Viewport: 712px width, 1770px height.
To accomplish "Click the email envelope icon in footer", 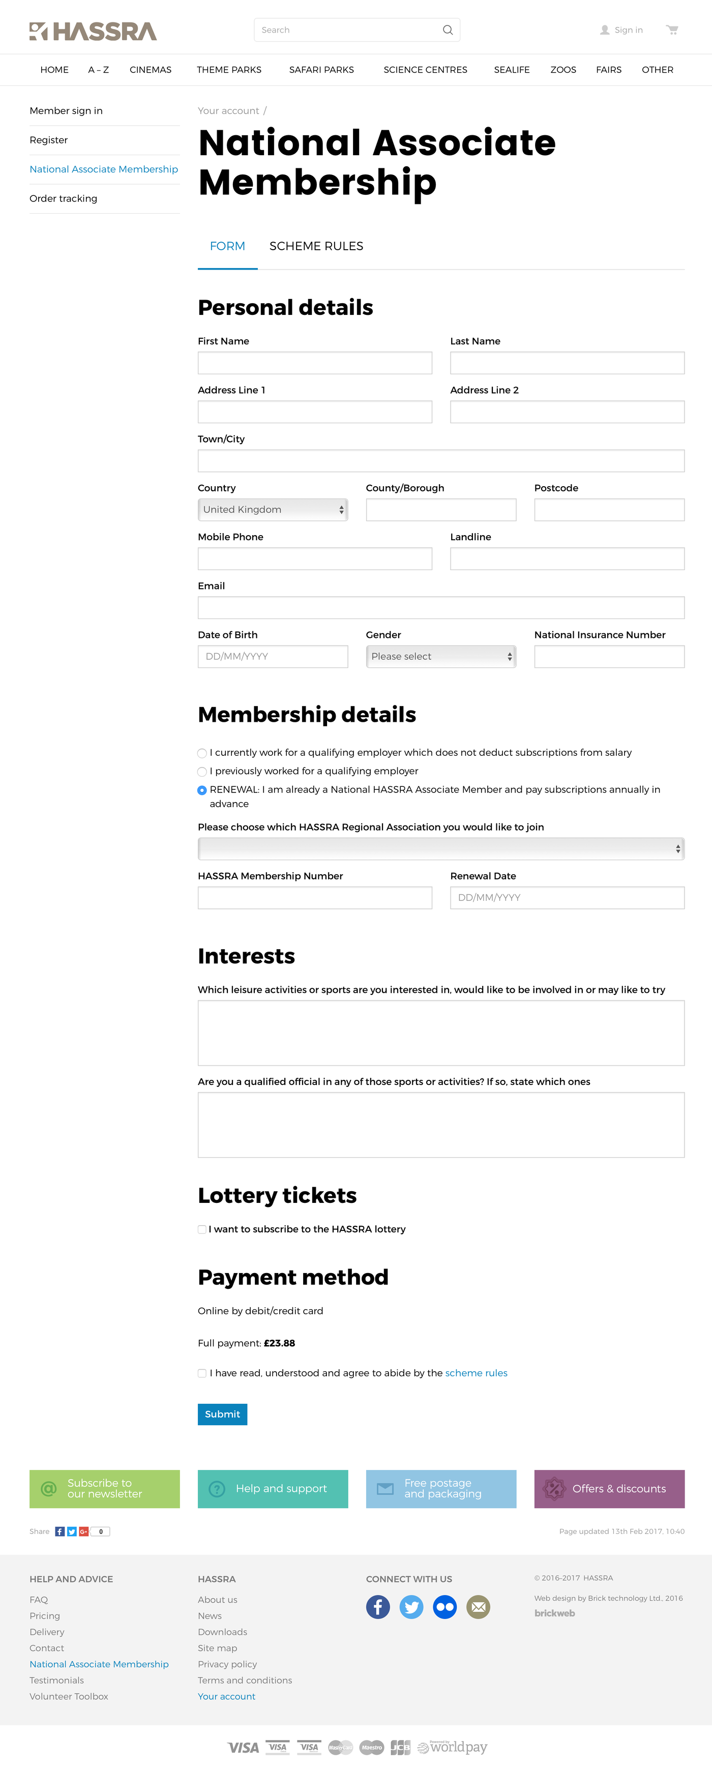I will click(x=479, y=1606).
